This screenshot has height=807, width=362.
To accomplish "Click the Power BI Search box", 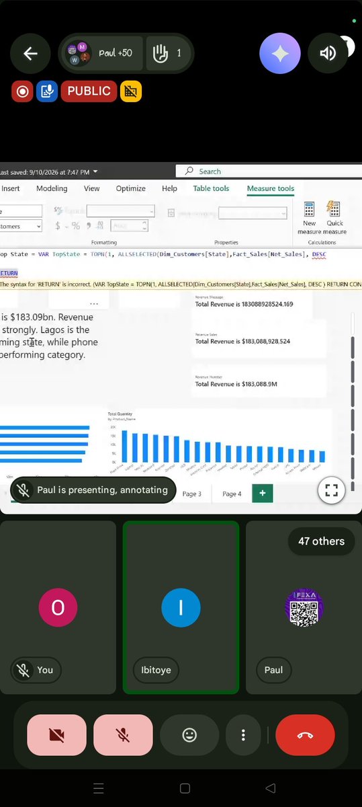I will click(269, 171).
